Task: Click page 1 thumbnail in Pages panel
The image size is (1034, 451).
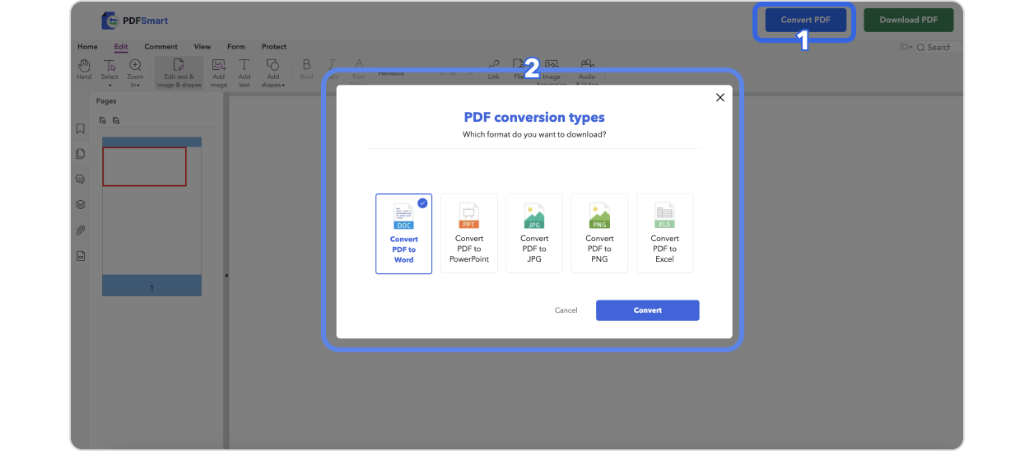Action: pyautogui.click(x=151, y=216)
